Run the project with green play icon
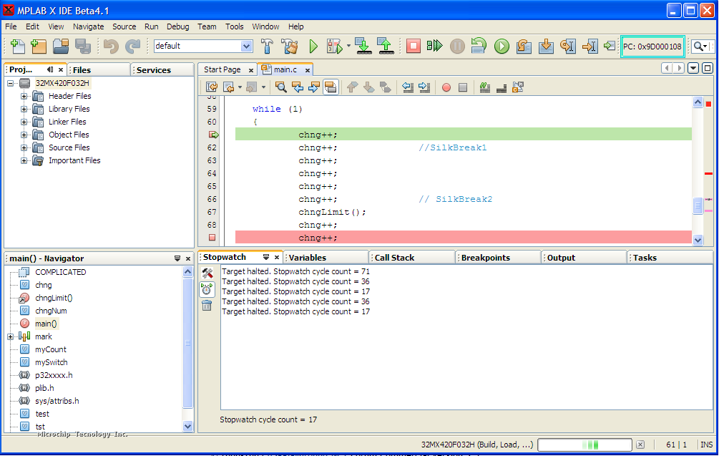 [x=313, y=47]
